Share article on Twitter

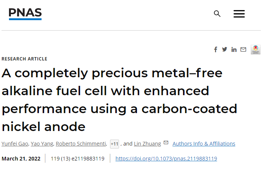(225, 50)
